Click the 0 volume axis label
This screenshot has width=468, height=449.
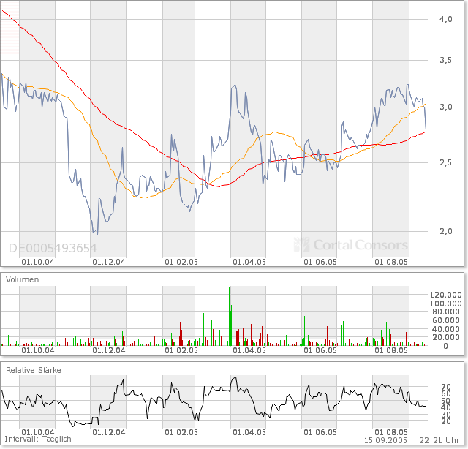(x=445, y=346)
